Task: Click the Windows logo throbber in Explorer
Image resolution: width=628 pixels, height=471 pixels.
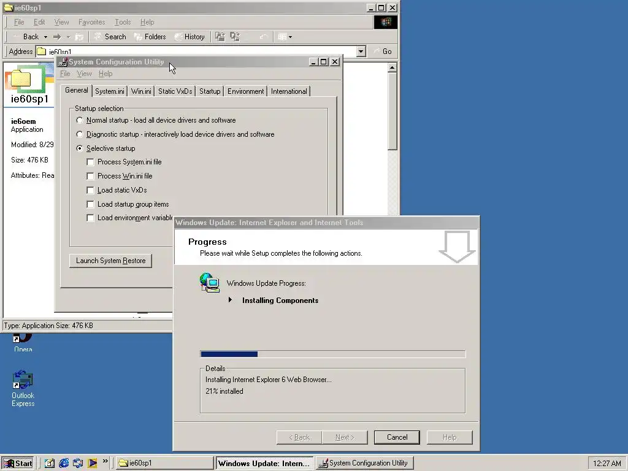Action: 386,22
